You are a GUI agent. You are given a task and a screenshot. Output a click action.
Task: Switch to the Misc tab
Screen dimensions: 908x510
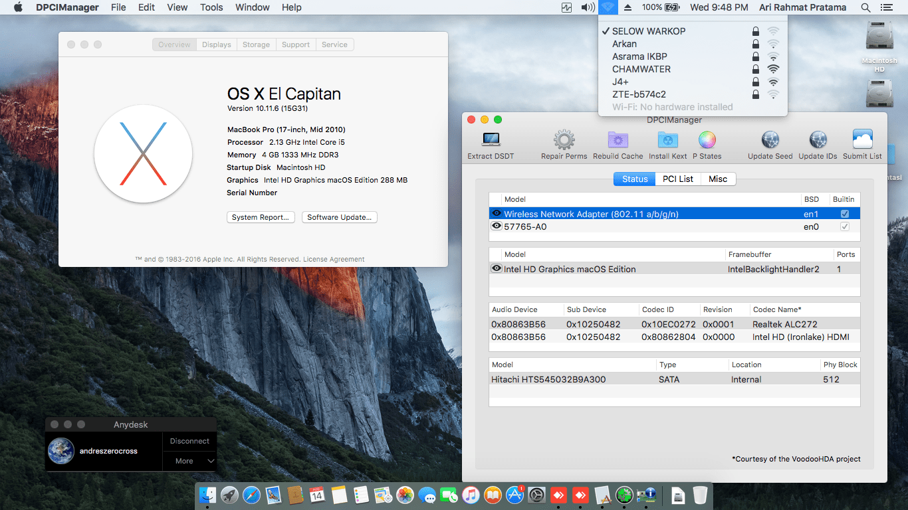click(718, 179)
